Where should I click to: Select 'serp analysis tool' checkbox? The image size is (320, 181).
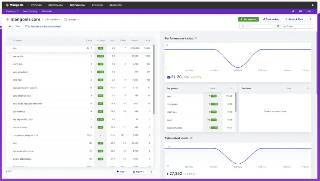click(x=9, y=96)
